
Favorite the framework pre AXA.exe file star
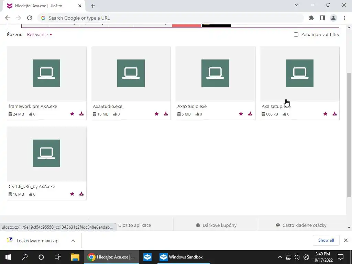pyautogui.click(x=72, y=114)
